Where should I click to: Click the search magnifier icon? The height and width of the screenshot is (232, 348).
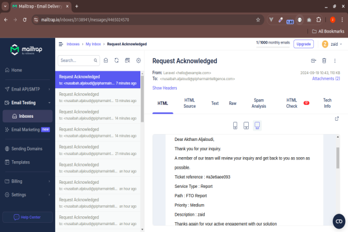tap(96, 60)
